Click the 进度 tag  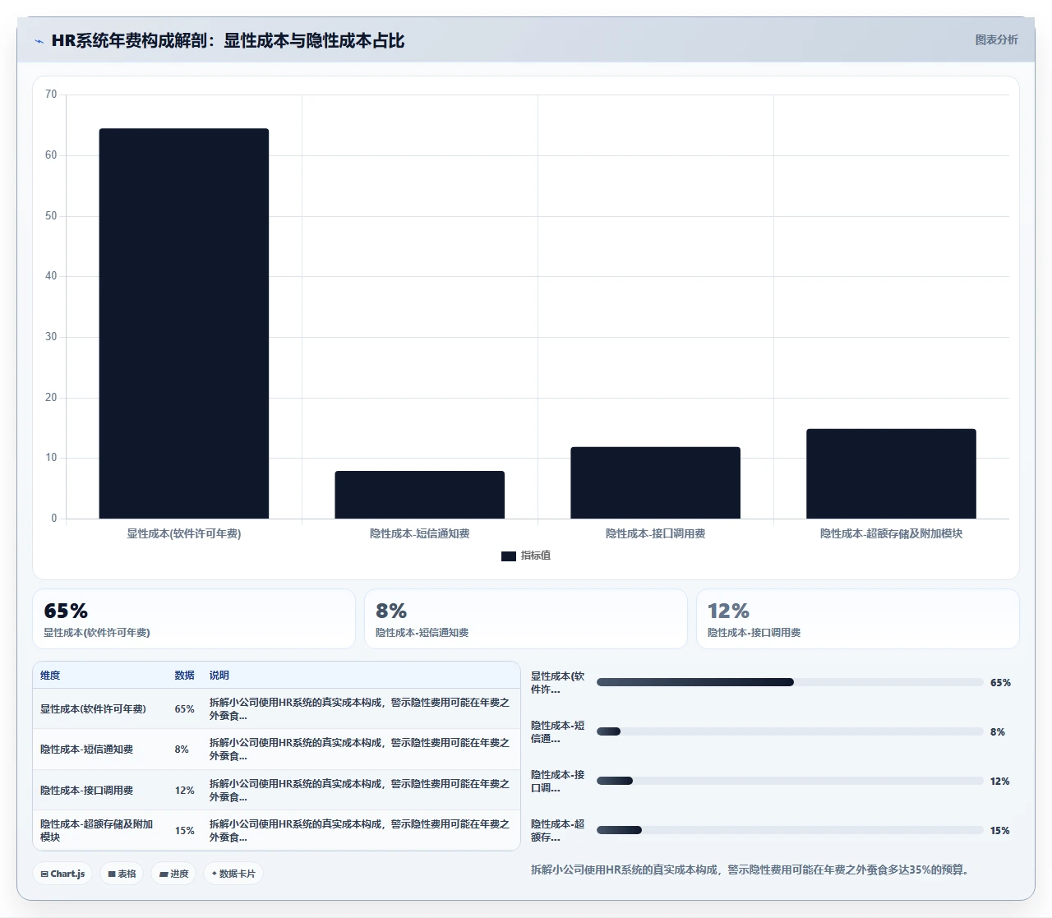[x=174, y=874]
